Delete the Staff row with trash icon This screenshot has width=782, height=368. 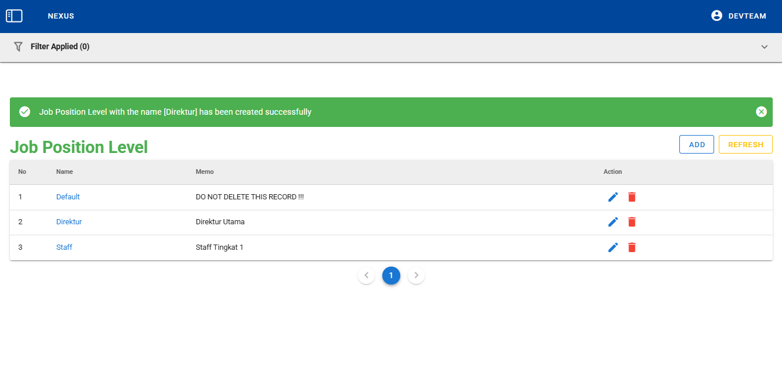coord(632,247)
